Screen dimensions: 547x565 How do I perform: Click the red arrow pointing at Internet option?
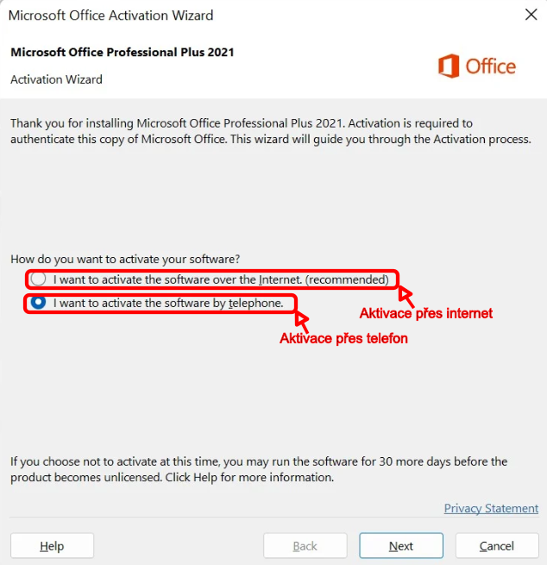405,296
